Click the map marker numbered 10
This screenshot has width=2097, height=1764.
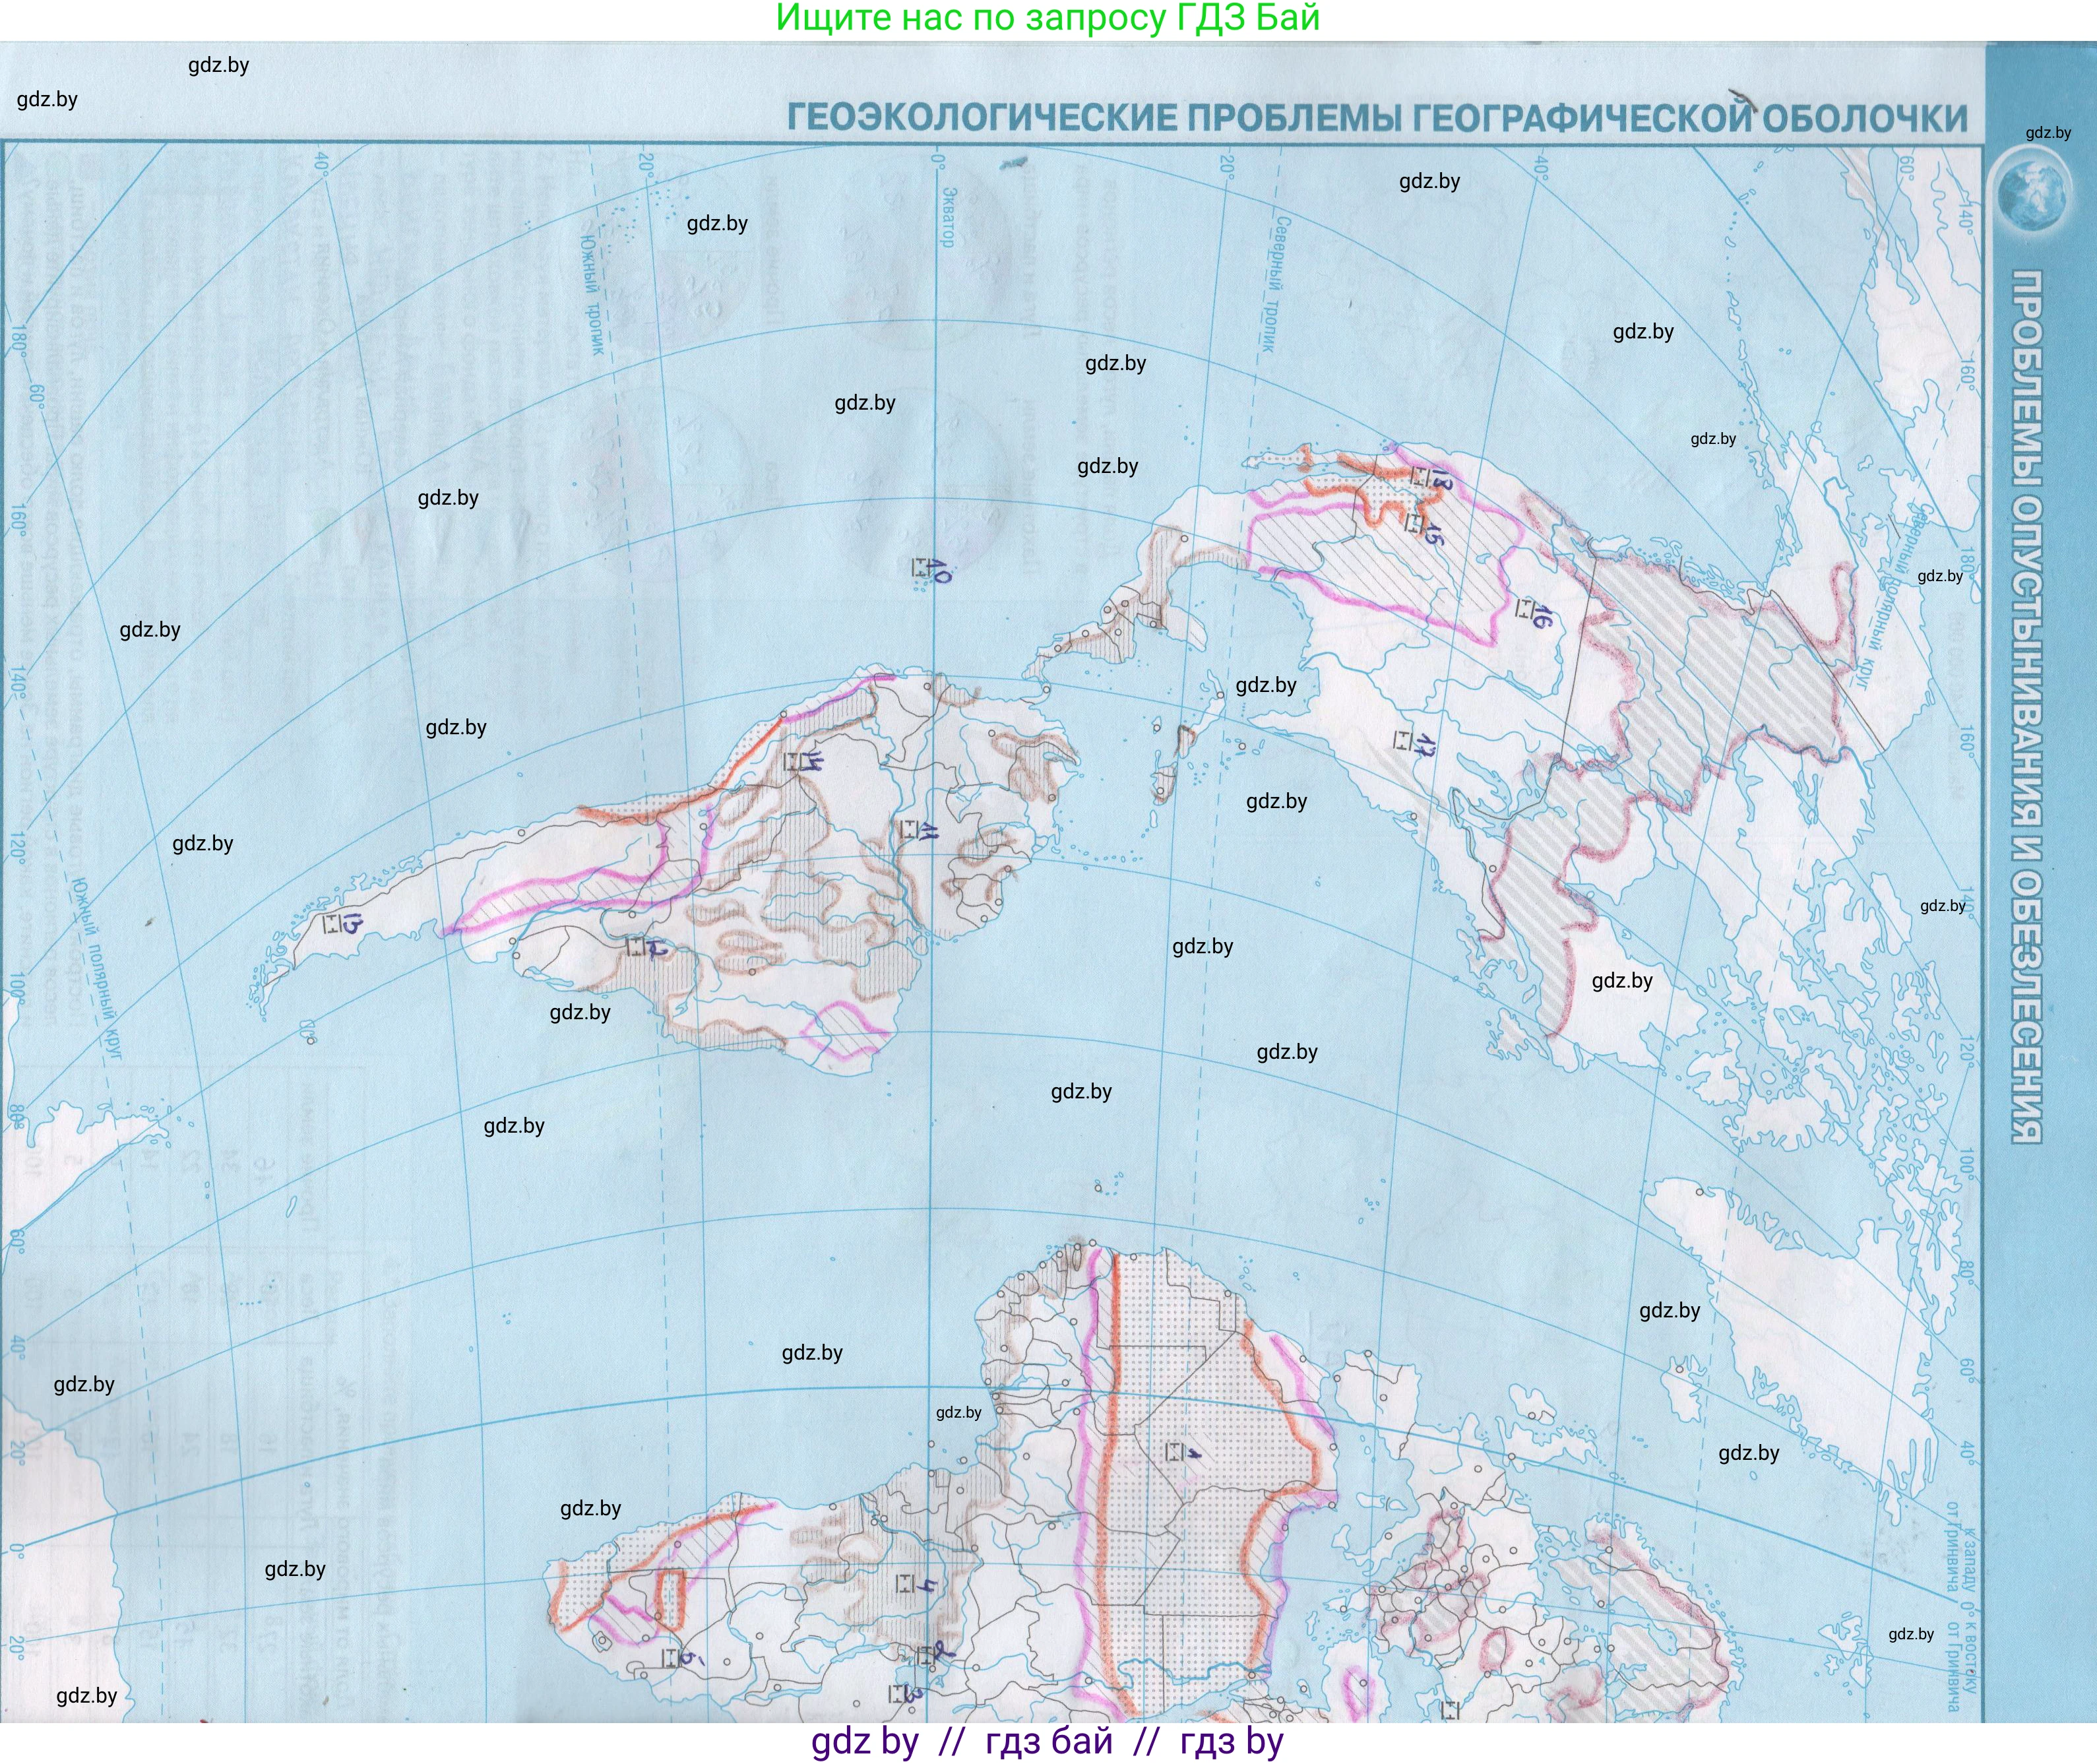921,568
